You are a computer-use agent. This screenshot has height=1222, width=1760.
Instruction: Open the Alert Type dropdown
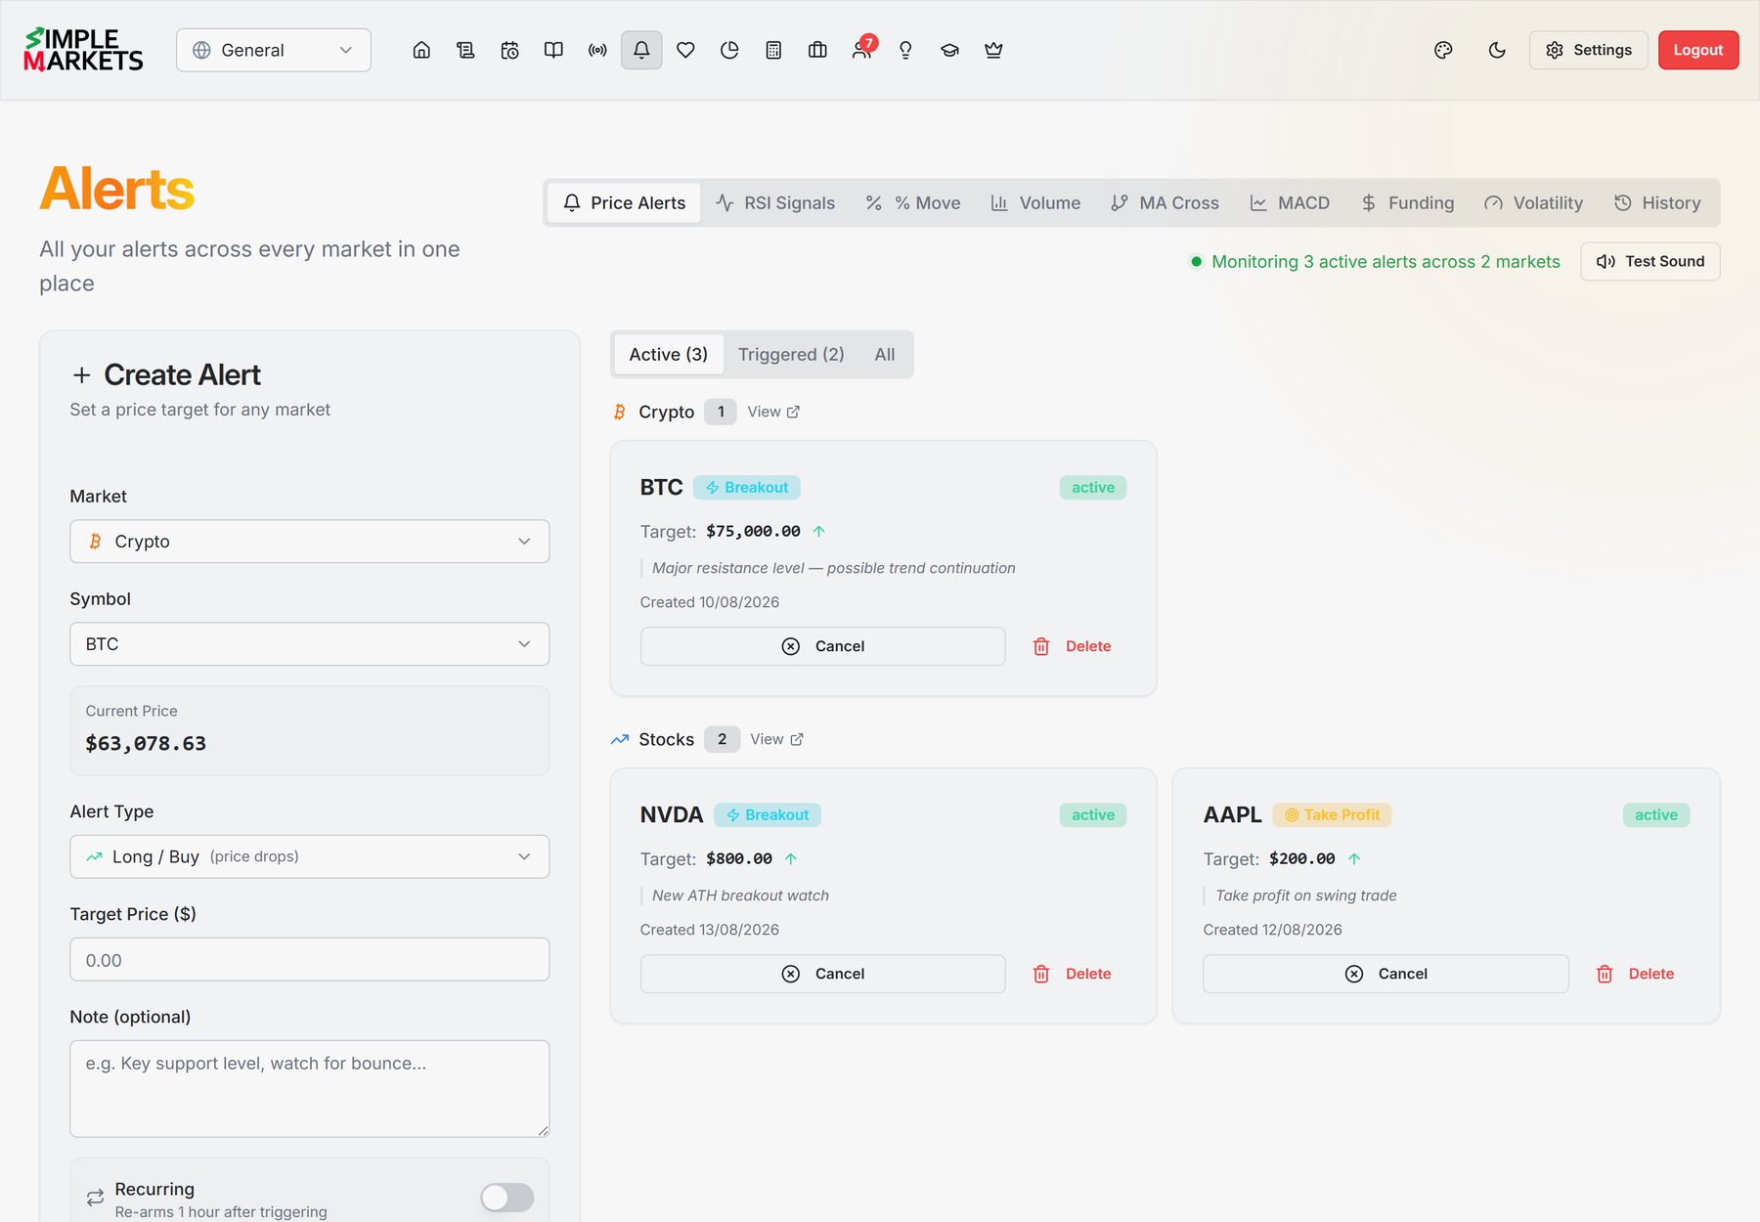(x=310, y=856)
